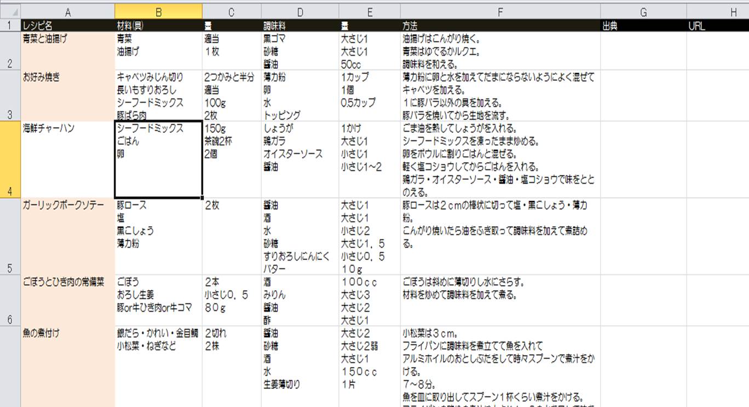Viewport: 749px width, 407px height.
Task: Select column A header
Action: click(67, 12)
